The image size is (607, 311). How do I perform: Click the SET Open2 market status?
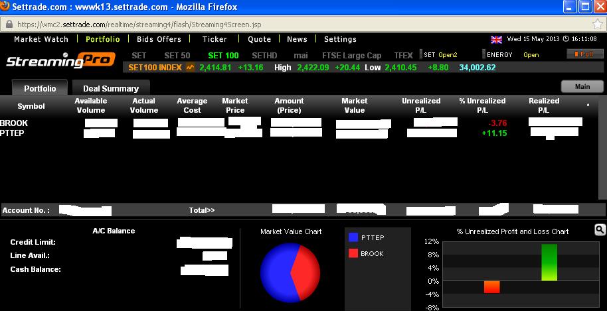coord(440,55)
